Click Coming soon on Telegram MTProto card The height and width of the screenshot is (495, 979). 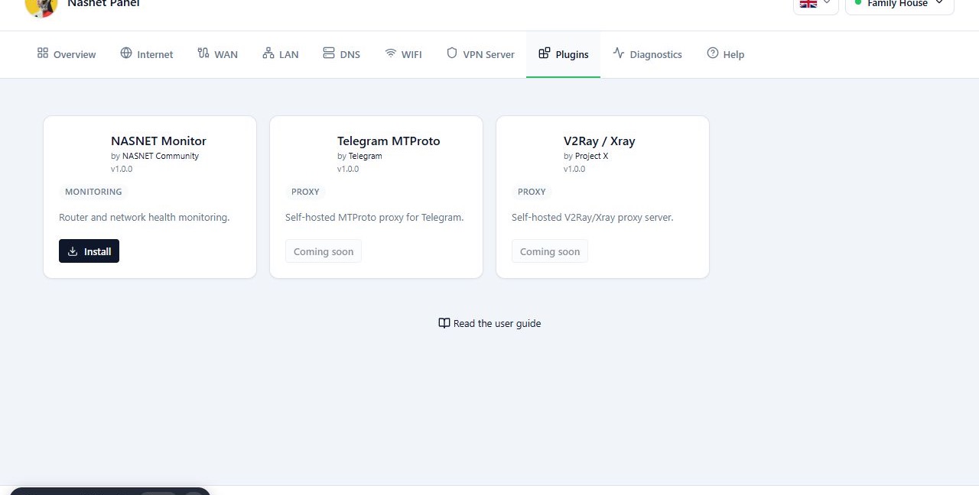(x=324, y=251)
